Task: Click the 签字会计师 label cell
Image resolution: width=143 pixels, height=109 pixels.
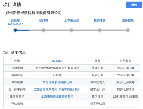Action: 97,90
